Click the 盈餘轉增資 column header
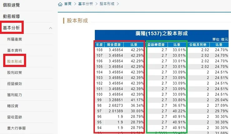 pyautogui.click(x=156, y=45)
